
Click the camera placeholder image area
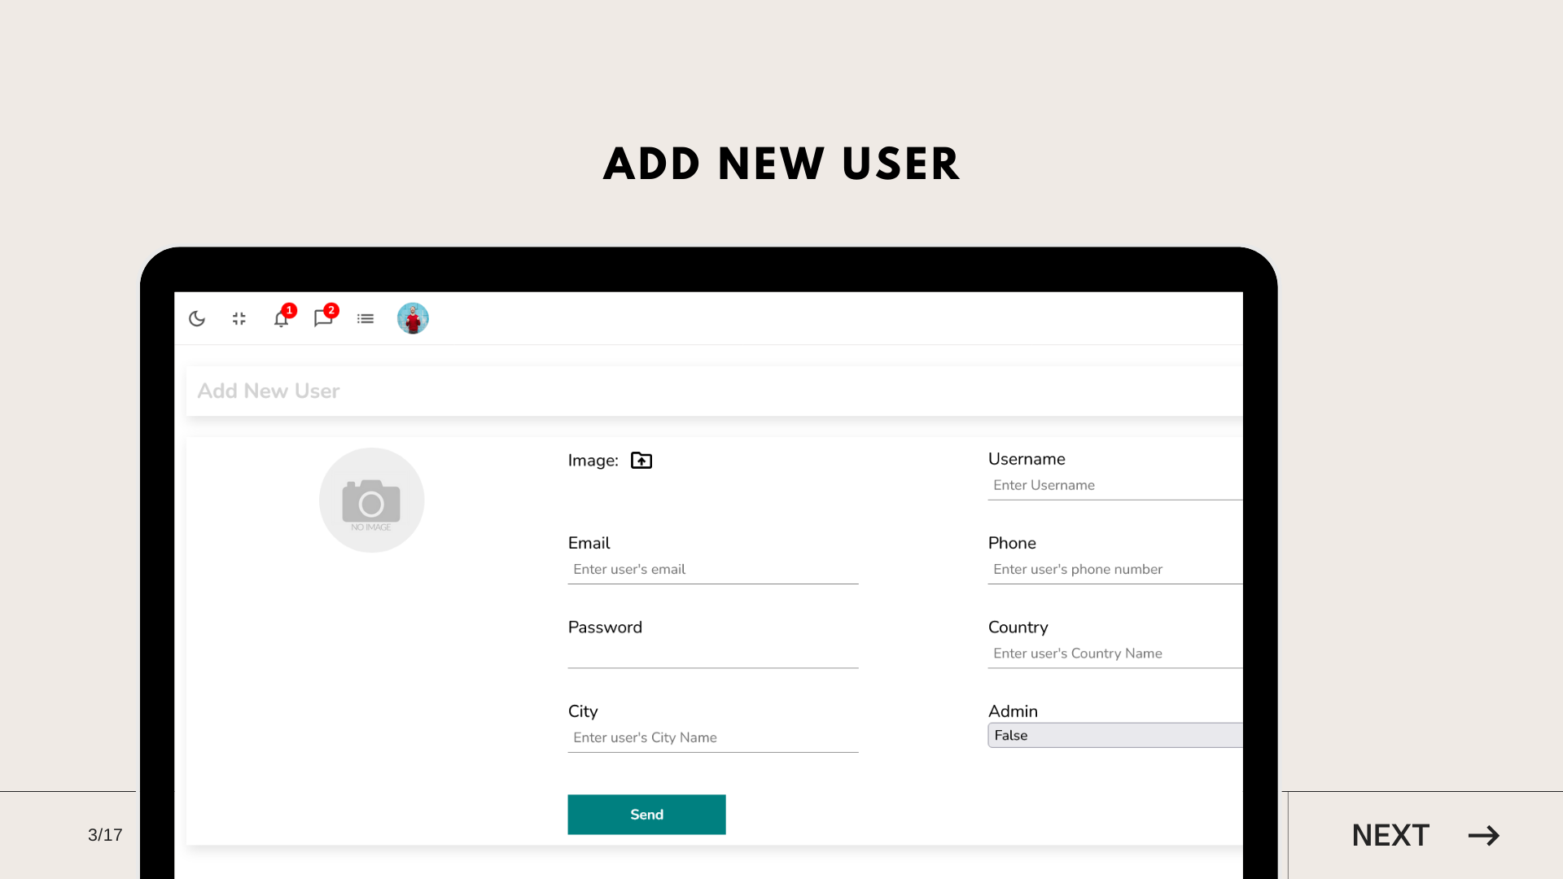tap(371, 501)
